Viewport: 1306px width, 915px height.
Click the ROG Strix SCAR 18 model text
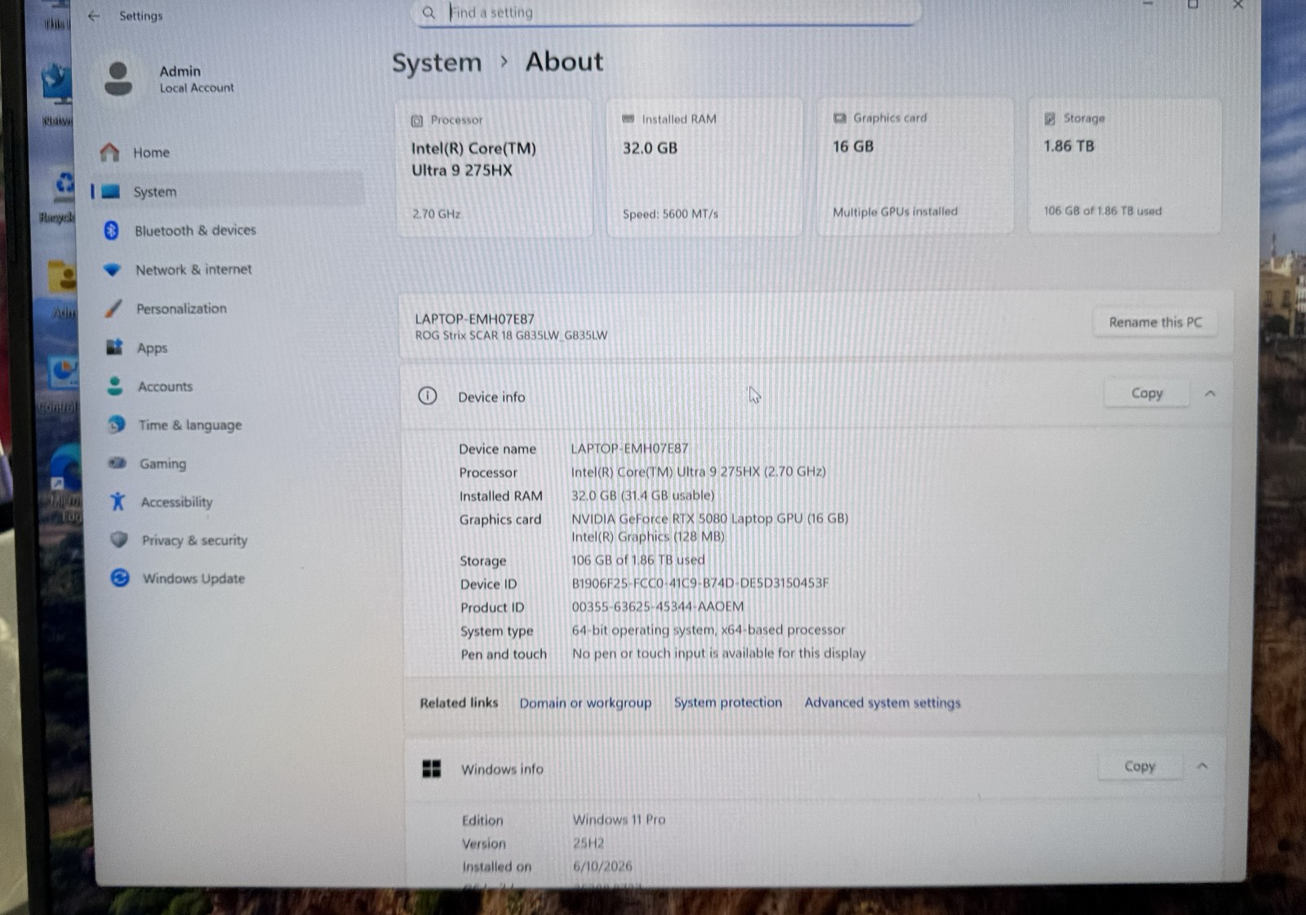point(511,335)
